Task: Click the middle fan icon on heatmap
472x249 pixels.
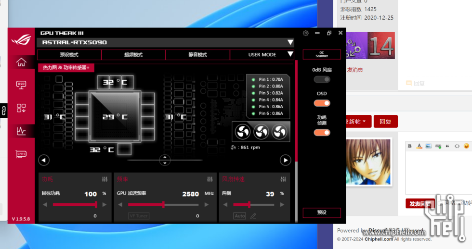Action: pos(261,132)
